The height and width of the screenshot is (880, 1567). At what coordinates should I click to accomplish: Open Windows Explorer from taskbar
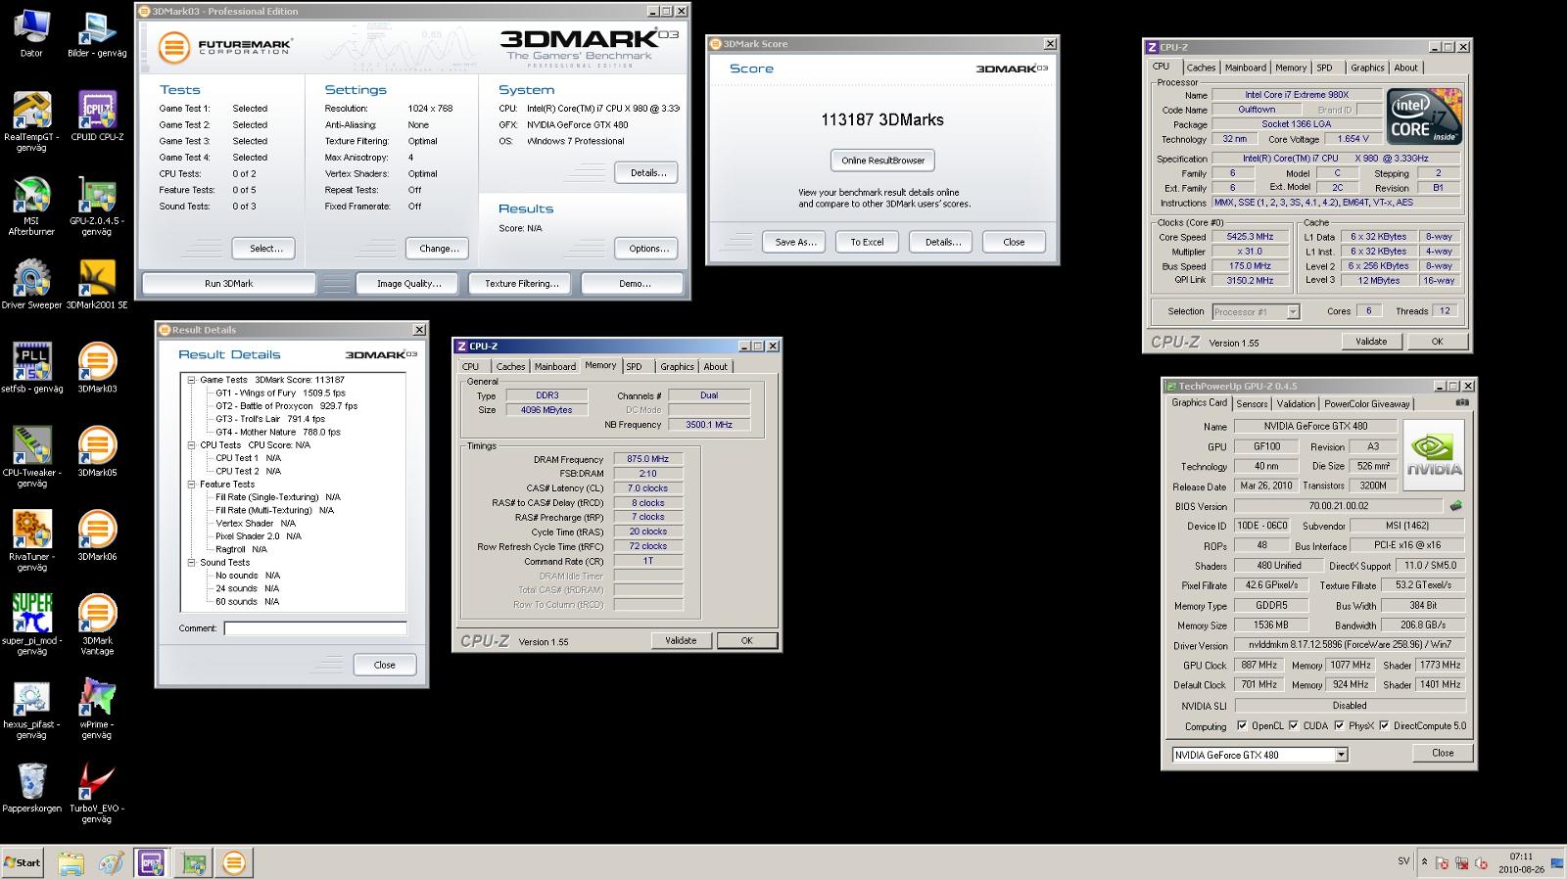pyautogui.click(x=71, y=862)
